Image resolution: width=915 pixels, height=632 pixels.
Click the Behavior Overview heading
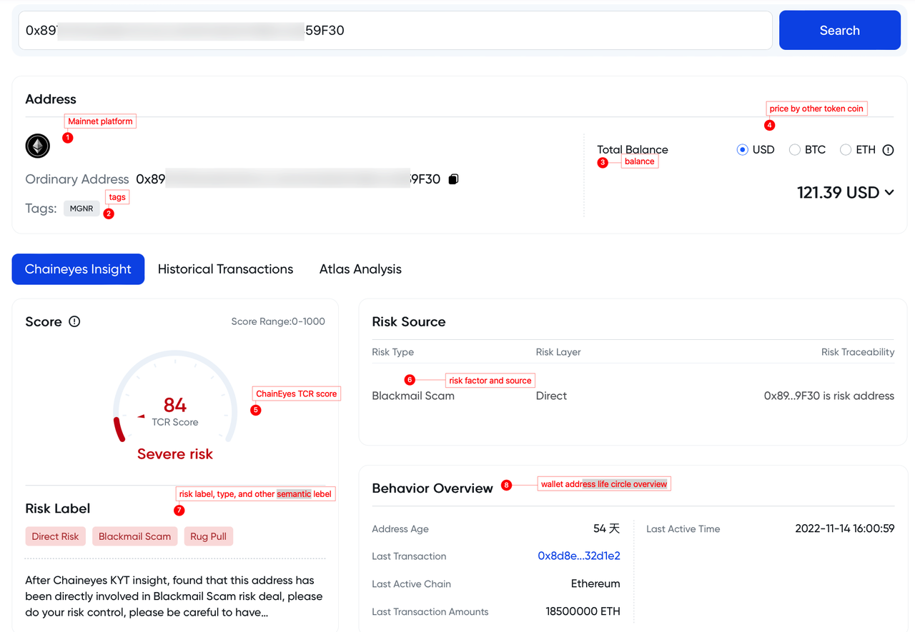click(x=432, y=488)
